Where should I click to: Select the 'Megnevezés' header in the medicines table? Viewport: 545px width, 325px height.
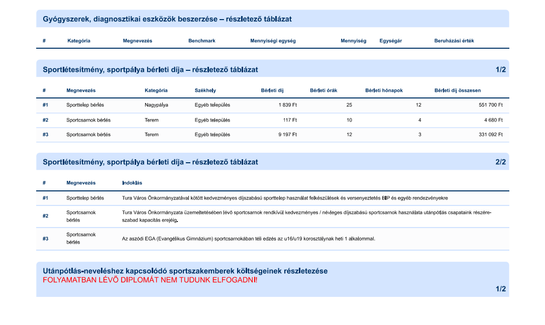pos(137,41)
